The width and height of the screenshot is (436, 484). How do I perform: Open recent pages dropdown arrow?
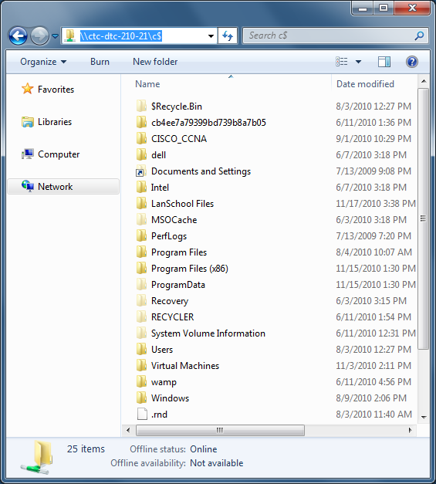[56, 36]
